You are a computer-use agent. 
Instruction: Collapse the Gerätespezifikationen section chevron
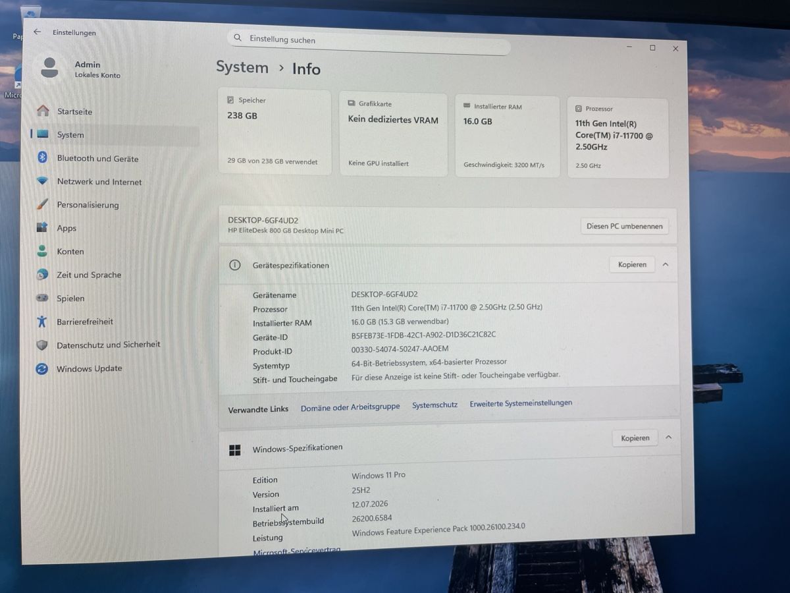pyautogui.click(x=666, y=264)
